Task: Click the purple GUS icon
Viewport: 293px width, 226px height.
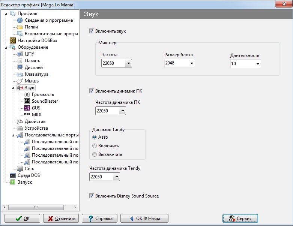Action: (27, 108)
